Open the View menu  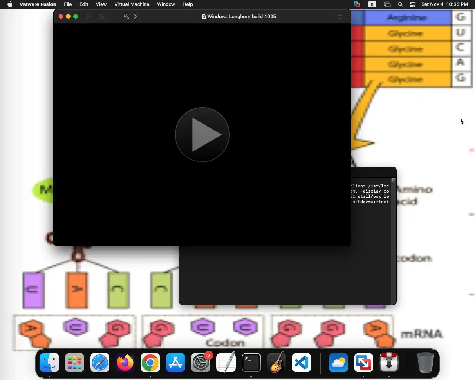[x=101, y=4]
